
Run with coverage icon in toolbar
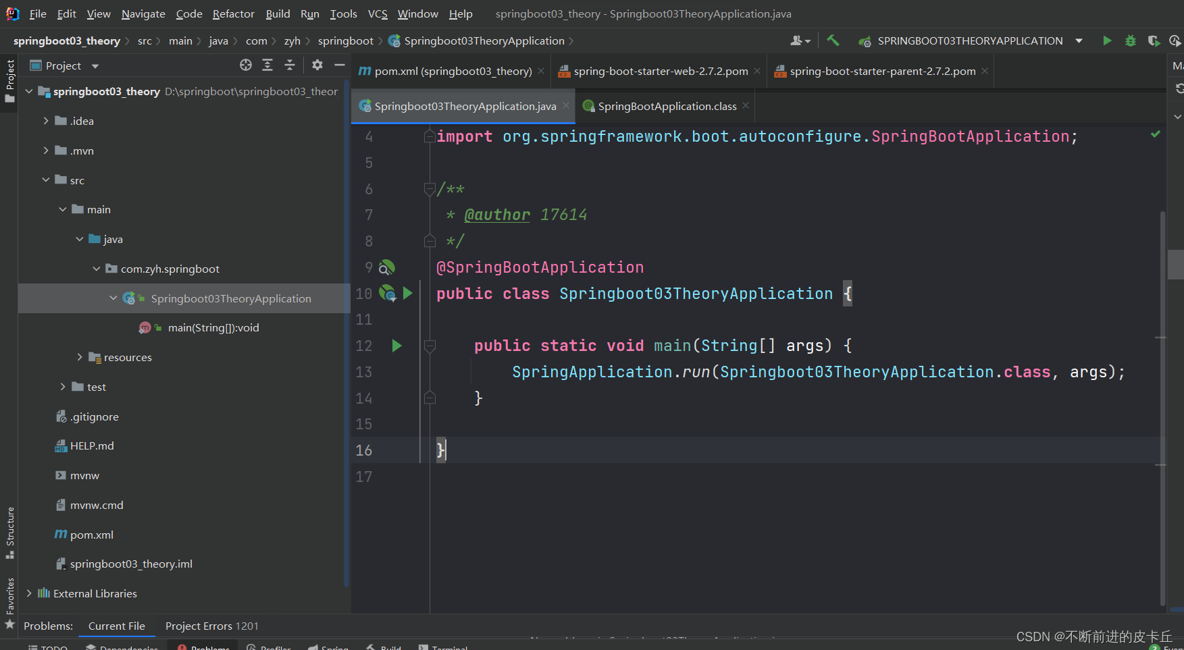(1154, 40)
